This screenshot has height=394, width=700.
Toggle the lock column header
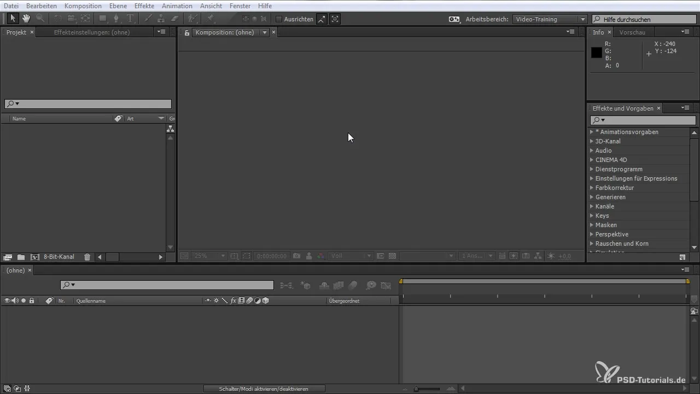click(32, 300)
